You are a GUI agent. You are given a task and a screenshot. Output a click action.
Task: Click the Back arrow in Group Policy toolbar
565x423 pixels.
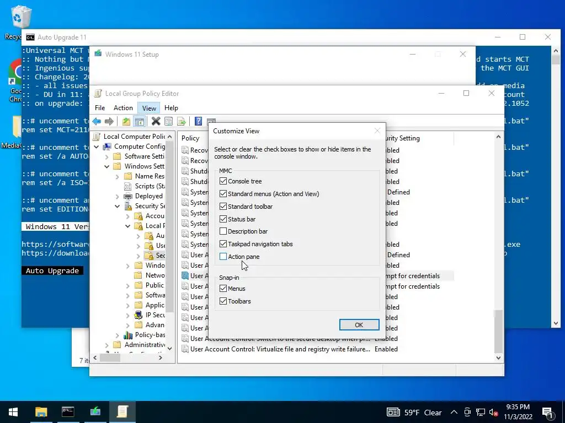tap(97, 121)
